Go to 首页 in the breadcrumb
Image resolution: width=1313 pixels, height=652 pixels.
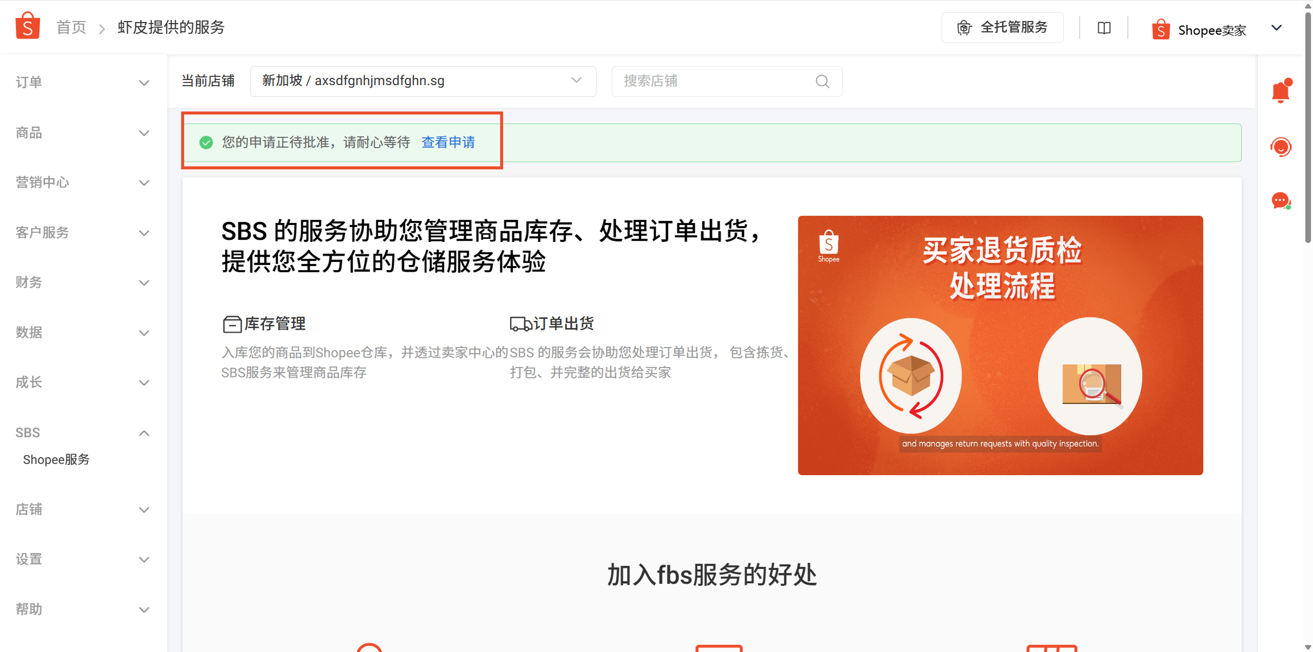coord(71,27)
